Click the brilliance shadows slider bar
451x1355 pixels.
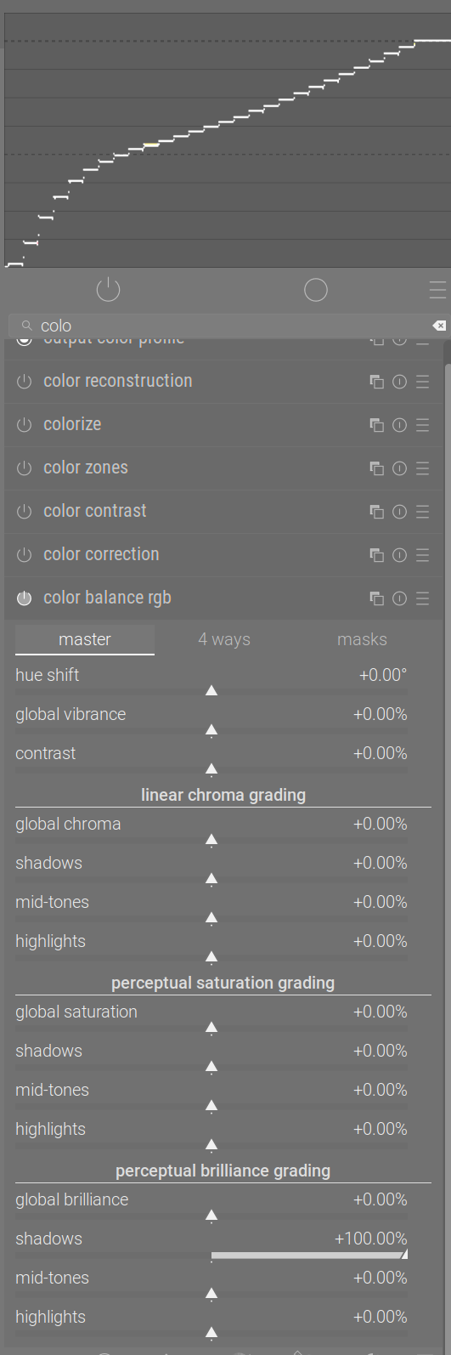tap(211, 1255)
